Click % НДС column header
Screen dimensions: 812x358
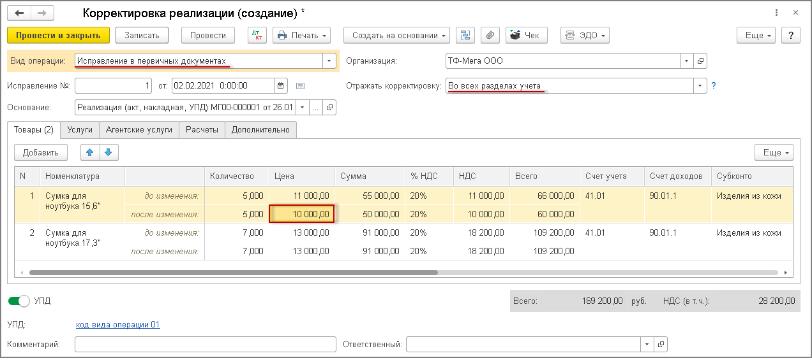pyautogui.click(x=429, y=176)
